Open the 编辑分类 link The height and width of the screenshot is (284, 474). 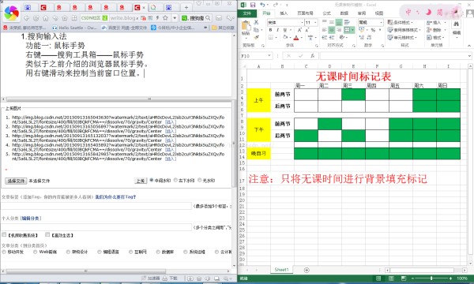pyautogui.click(x=31, y=218)
